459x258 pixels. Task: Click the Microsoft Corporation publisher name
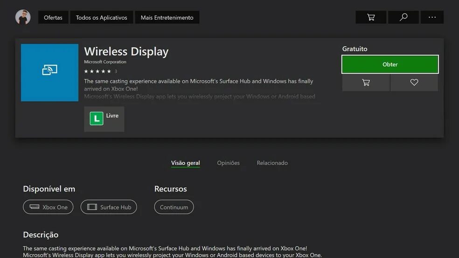pos(105,62)
